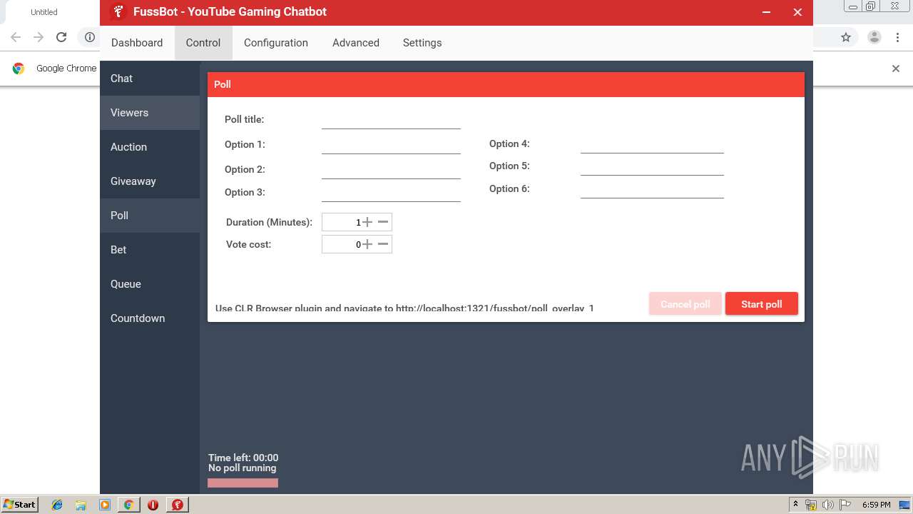The width and height of the screenshot is (913, 514).
Task: Dismiss the Google Chrome info bar
Action: point(896,69)
